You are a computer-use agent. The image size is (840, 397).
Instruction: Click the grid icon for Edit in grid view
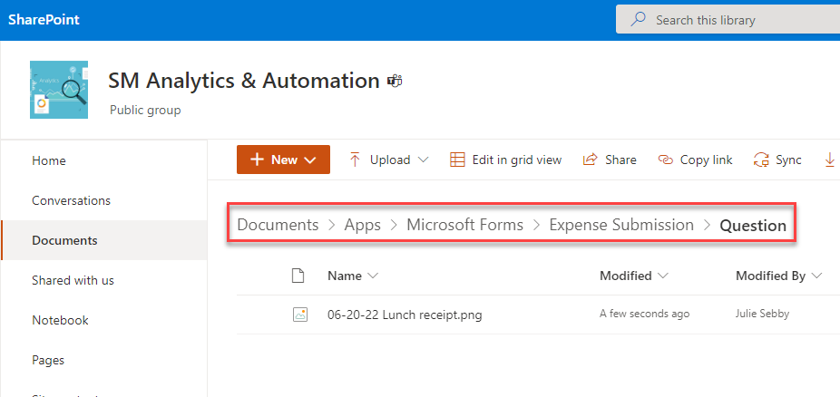457,160
